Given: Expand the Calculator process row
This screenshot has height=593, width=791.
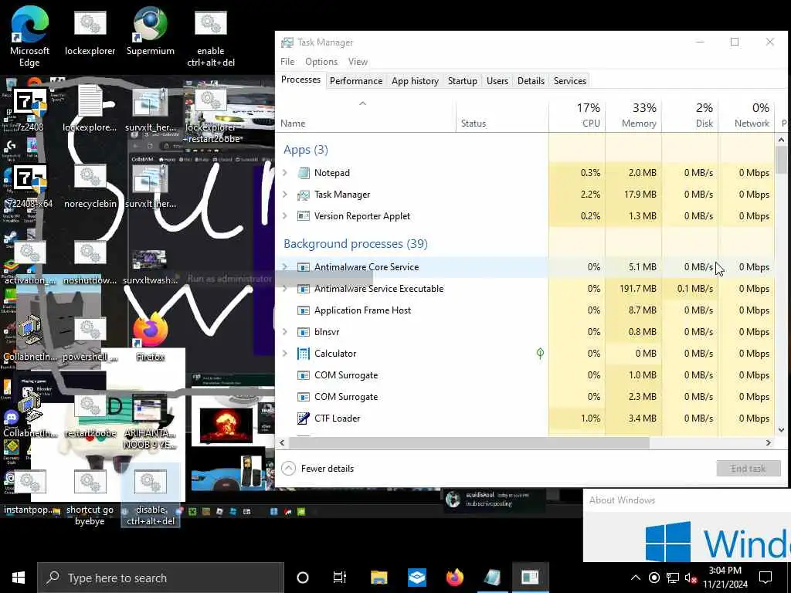Looking at the screenshot, I should click(x=285, y=354).
